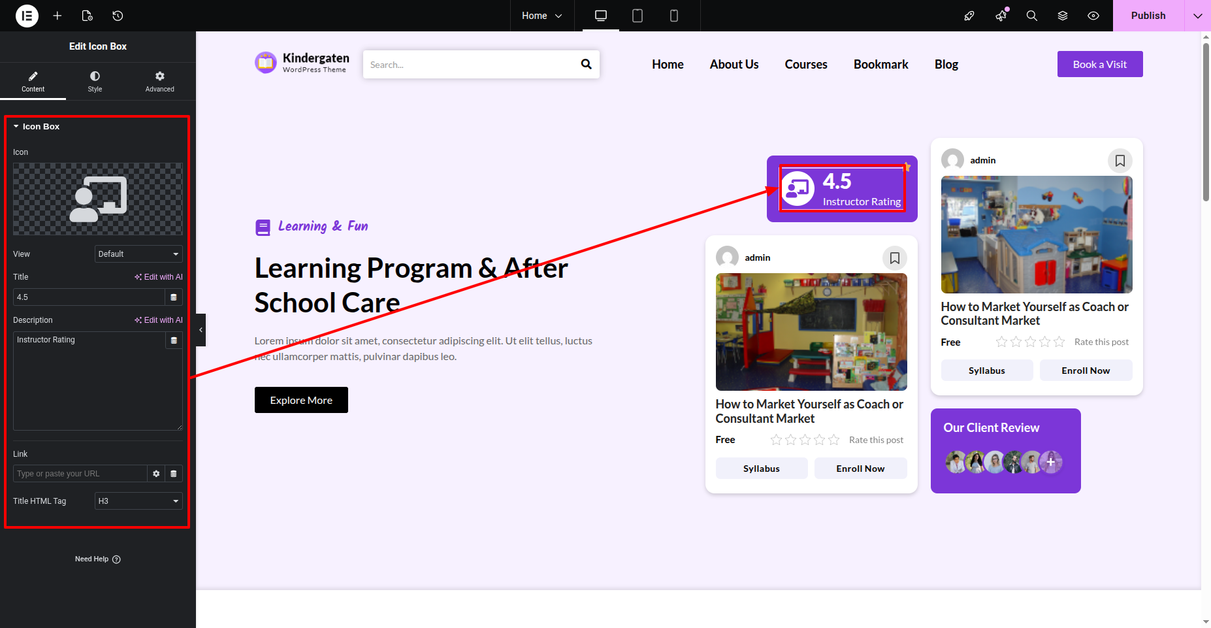Click the Preview Changes eye icon

pyautogui.click(x=1093, y=16)
